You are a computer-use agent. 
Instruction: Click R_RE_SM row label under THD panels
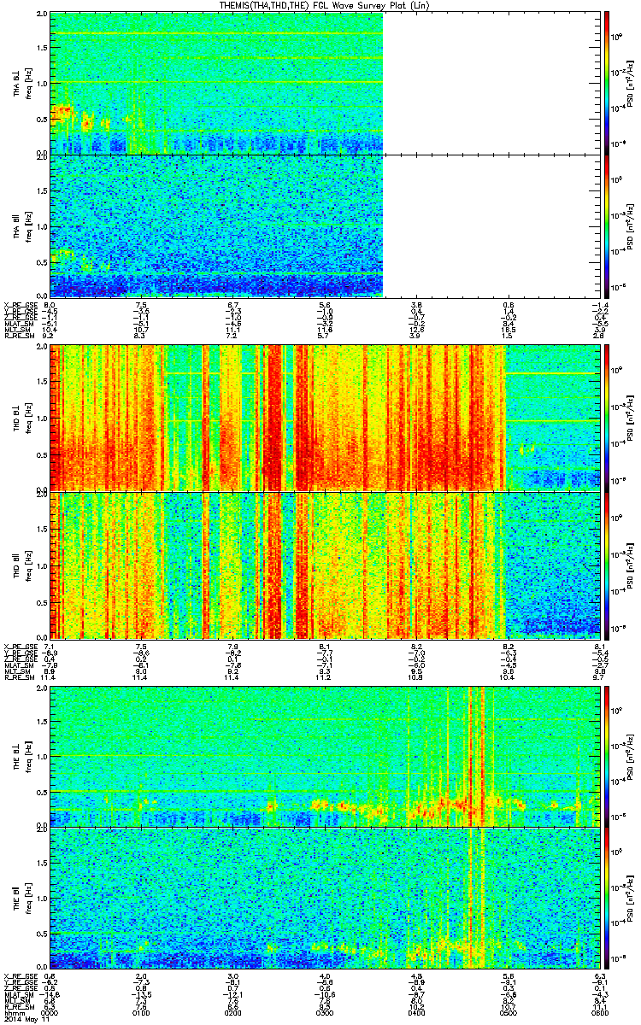click(19, 678)
